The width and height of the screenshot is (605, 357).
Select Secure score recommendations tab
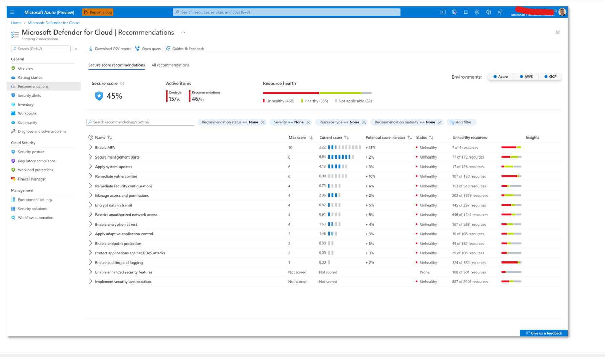tap(116, 65)
